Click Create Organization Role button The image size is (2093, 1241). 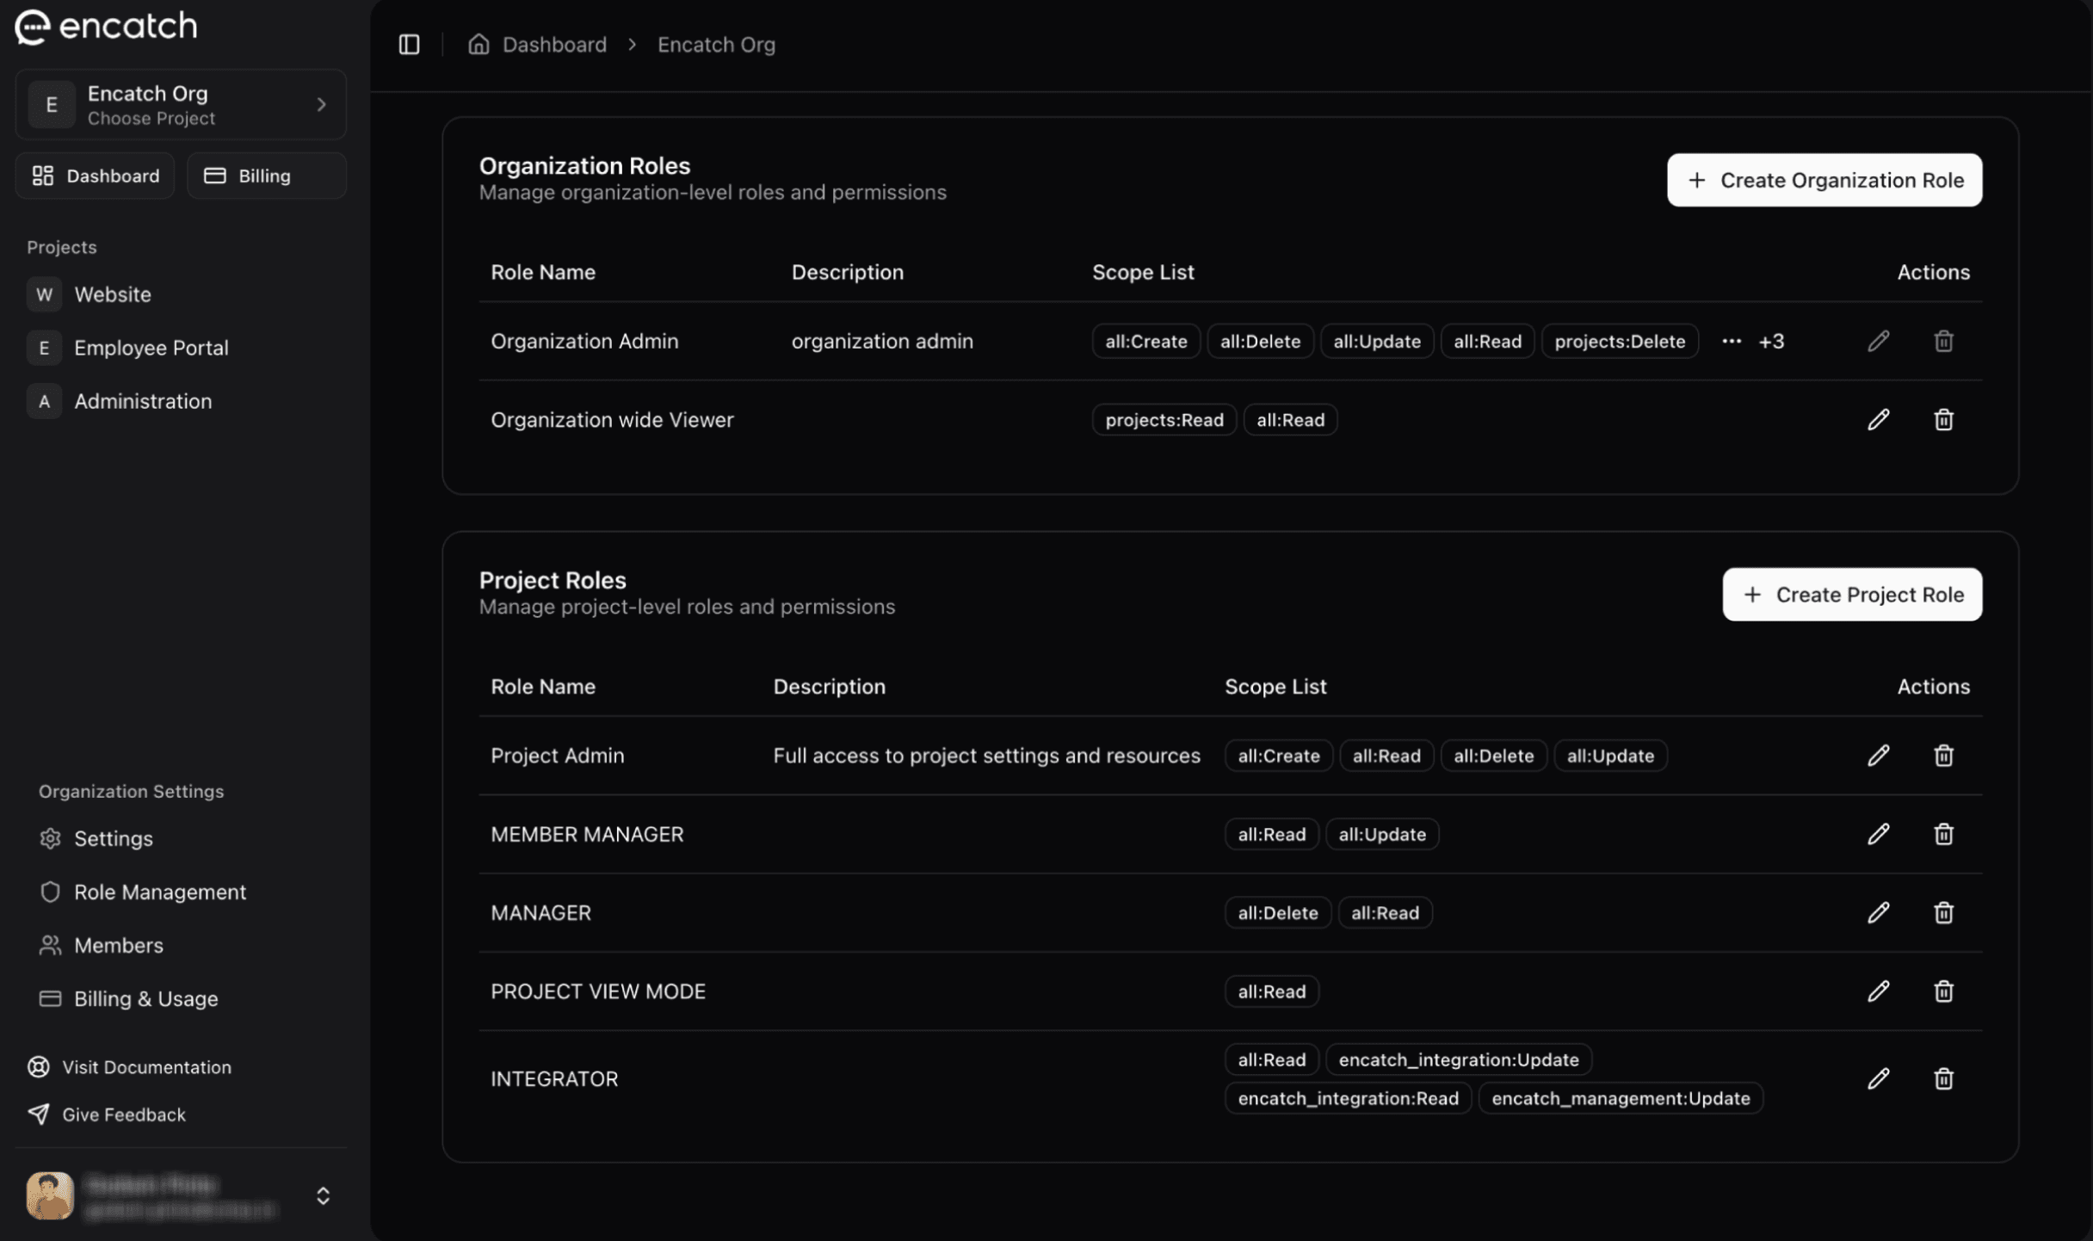click(x=1824, y=180)
